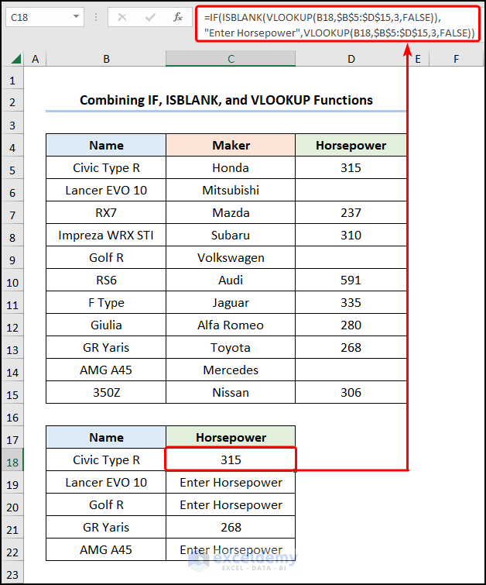Select the '315' cell in row 5
The width and height of the screenshot is (486, 585).
coord(351,167)
